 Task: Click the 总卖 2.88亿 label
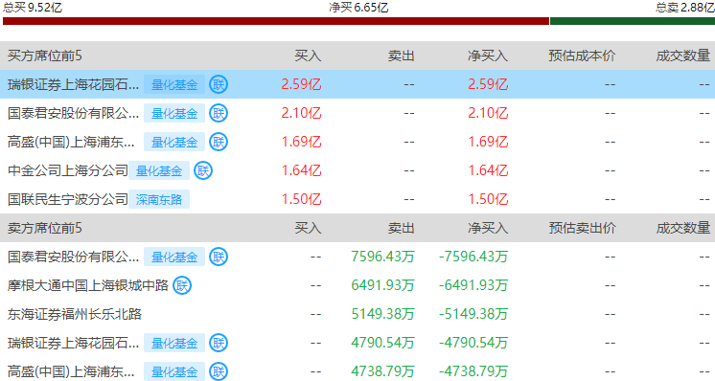(x=685, y=8)
